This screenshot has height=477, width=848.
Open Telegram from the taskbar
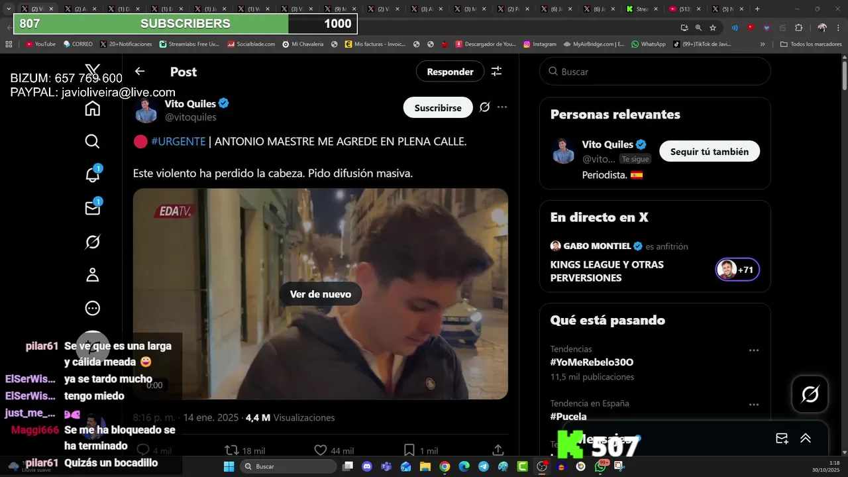[484, 466]
